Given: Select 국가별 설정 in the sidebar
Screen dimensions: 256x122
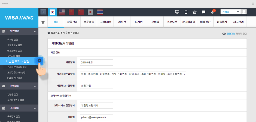Looking at the screenshot, I should coord(13,40).
